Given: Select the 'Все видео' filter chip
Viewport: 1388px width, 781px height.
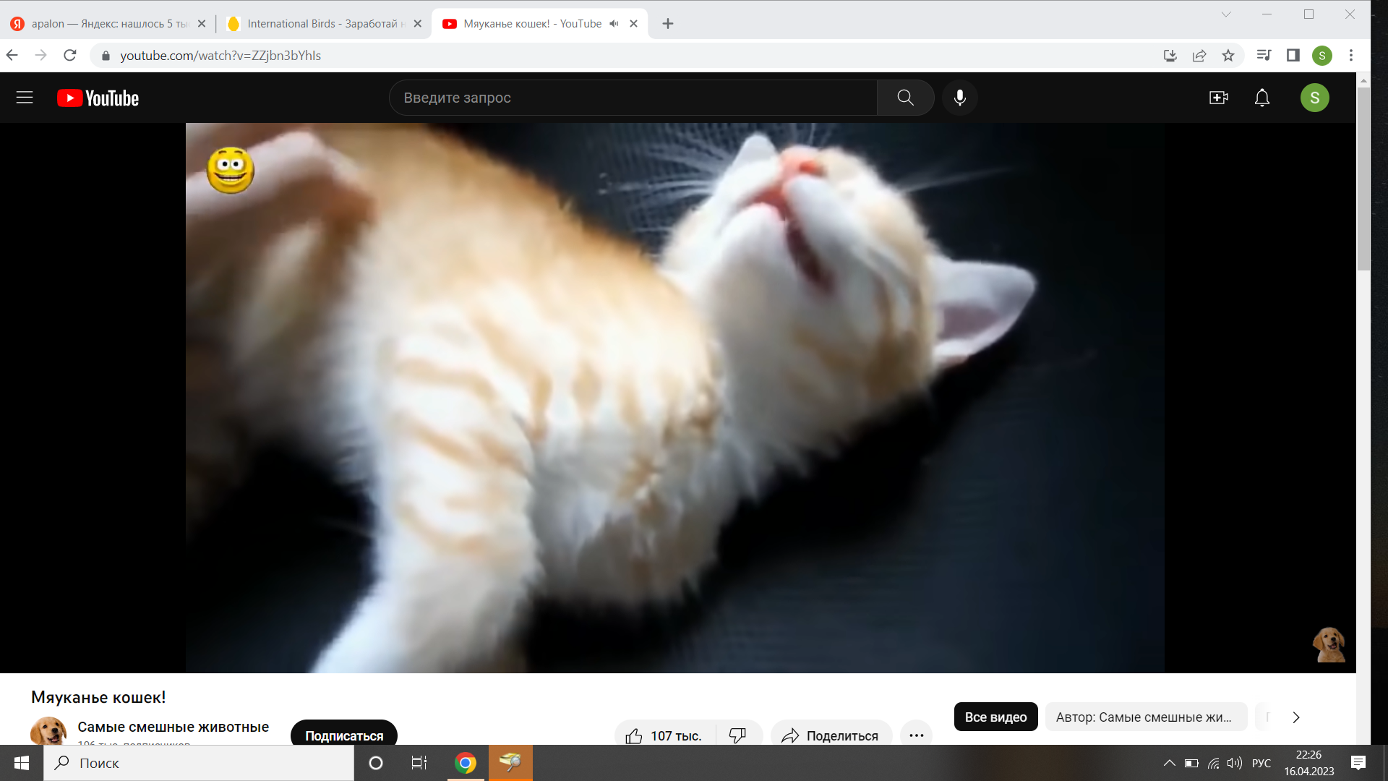Looking at the screenshot, I should click(995, 717).
